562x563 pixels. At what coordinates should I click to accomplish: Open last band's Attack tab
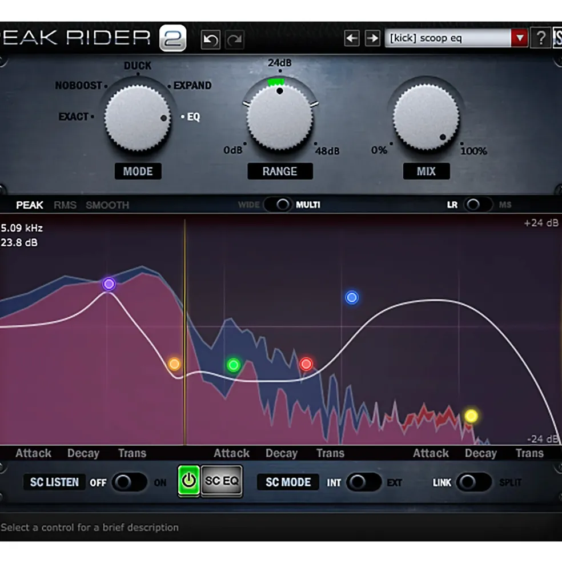coord(431,453)
